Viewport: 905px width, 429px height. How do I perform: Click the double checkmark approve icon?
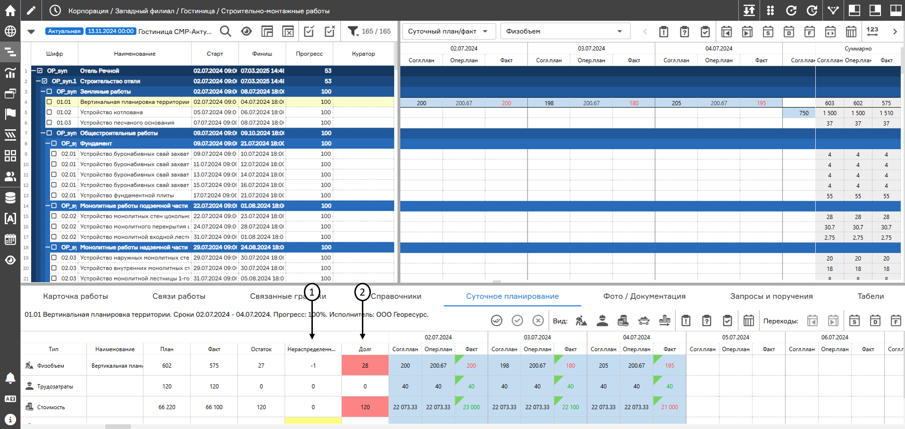click(496, 321)
